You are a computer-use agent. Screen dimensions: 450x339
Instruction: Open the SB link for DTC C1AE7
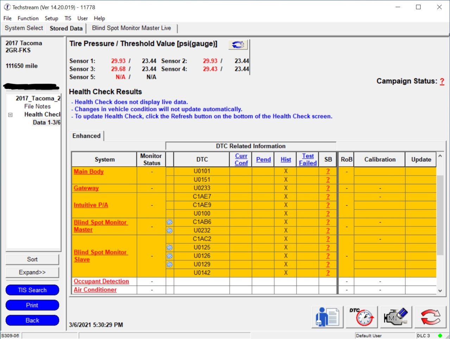pyautogui.click(x=328, y=197)
